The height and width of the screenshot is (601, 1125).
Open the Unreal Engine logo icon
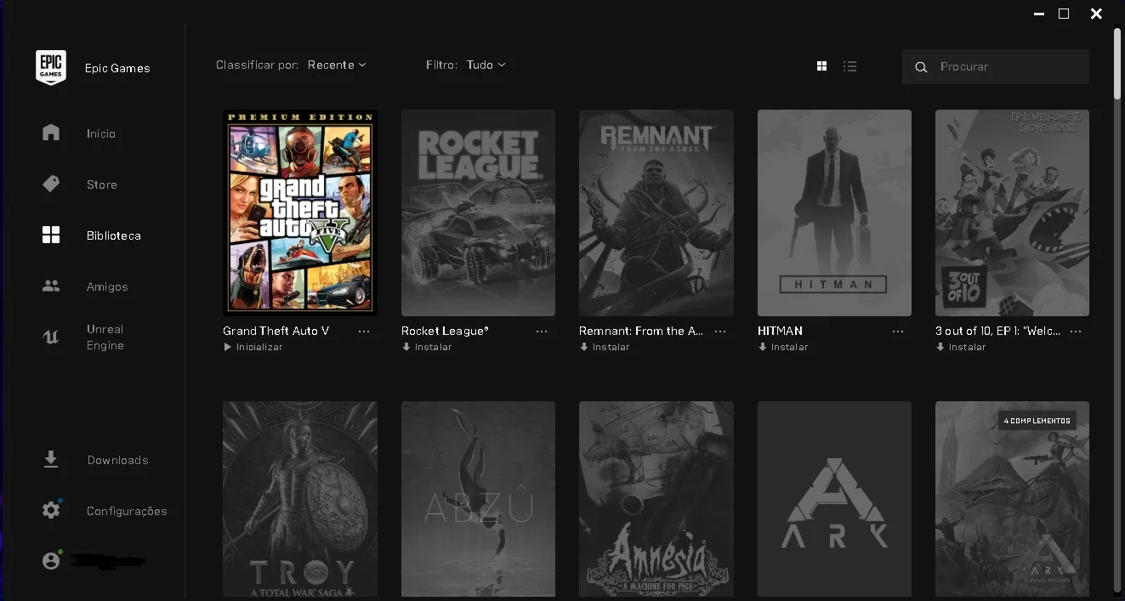[51, 337]
